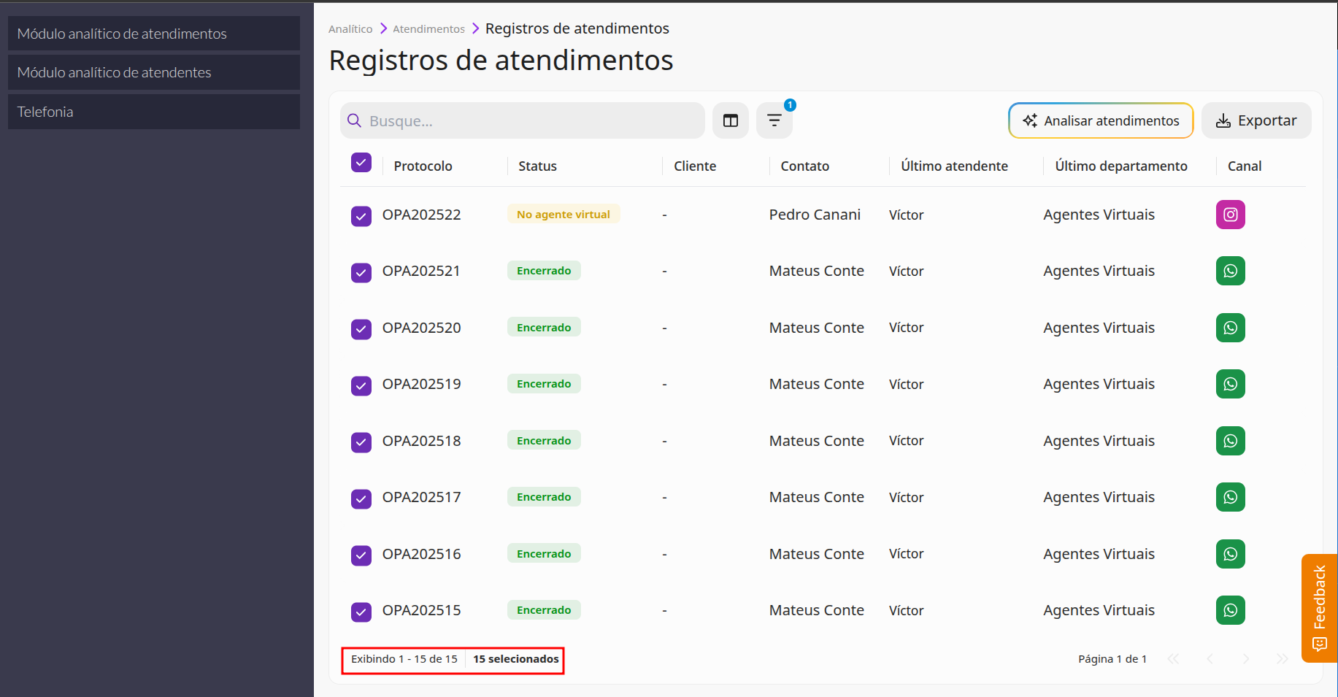The width and height of the screenshot is (1338, 697).
Task: Focus the Busque search field
Action: [x=523, y=120]
